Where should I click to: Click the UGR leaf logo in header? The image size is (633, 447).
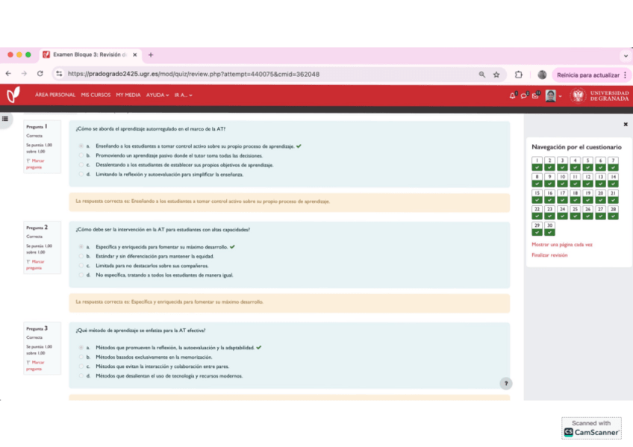(x=13, y=95)
